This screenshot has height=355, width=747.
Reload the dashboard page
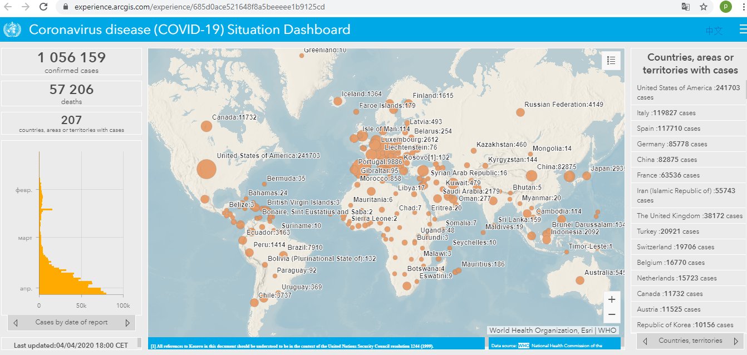tap(43, 7)
